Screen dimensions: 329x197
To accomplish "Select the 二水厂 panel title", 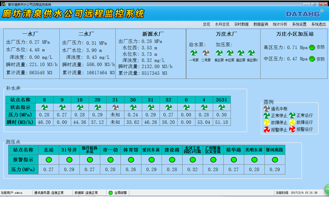I will click(86, 34).
